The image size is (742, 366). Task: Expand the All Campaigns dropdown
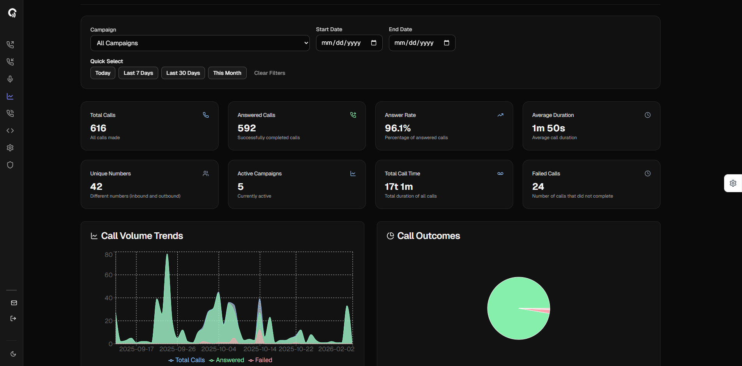tap(200, 43)
